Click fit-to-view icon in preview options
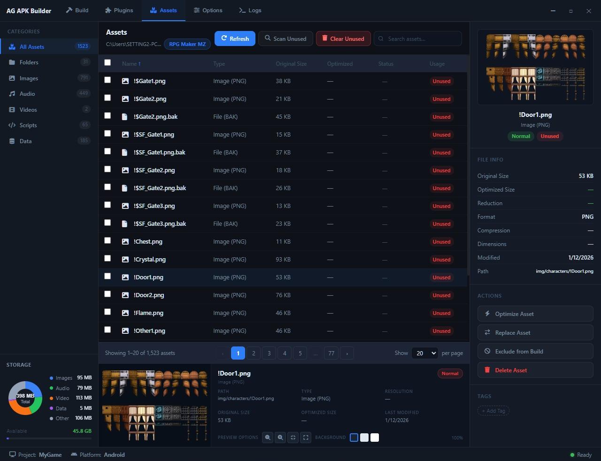This screenshot has height=461, width=601. (x=293, y=438)
